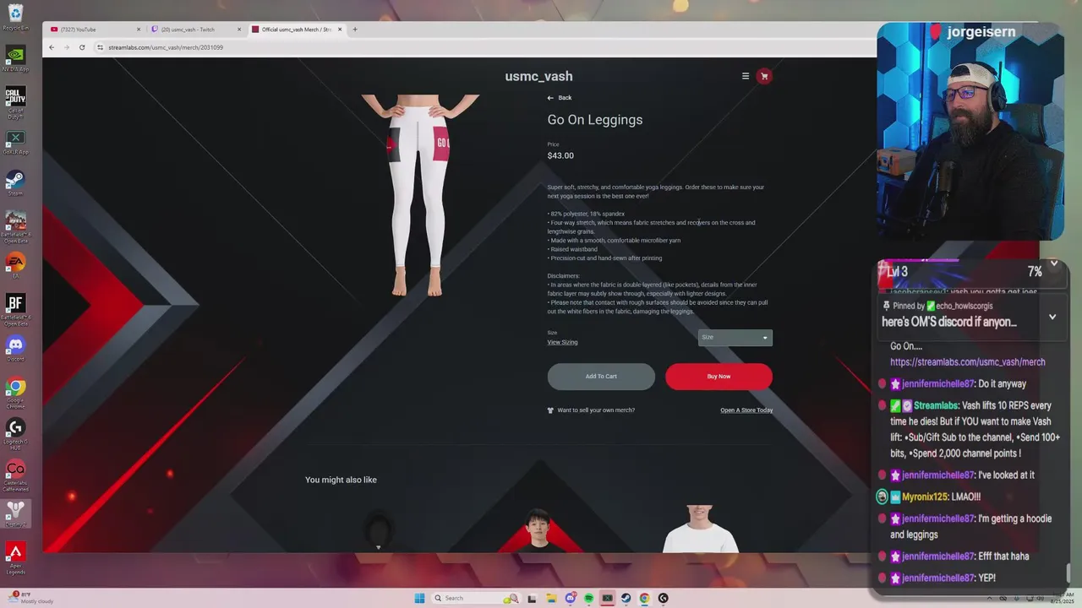
Task: Click the black t-shirt product thumbnail
Action: pos(539,529)
